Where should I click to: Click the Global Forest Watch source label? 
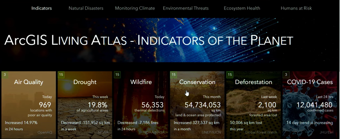[261, 132]
